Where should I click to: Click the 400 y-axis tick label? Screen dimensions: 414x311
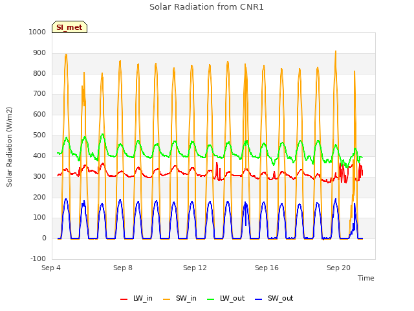coord(39,155)
